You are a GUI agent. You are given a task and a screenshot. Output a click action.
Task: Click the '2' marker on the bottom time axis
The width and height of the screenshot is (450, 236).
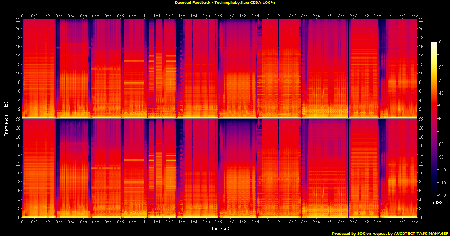click(268, 222)
